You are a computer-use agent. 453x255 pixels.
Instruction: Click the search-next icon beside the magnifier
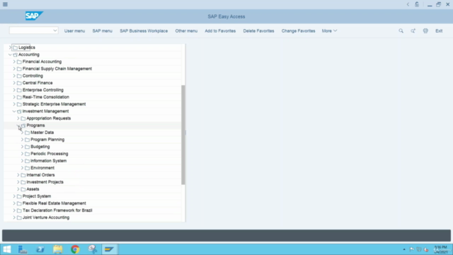click(x=413, y=30)
